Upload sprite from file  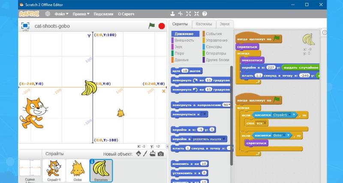[153, 153]
